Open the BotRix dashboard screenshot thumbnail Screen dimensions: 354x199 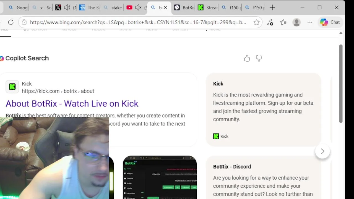[x=160, y=177]
